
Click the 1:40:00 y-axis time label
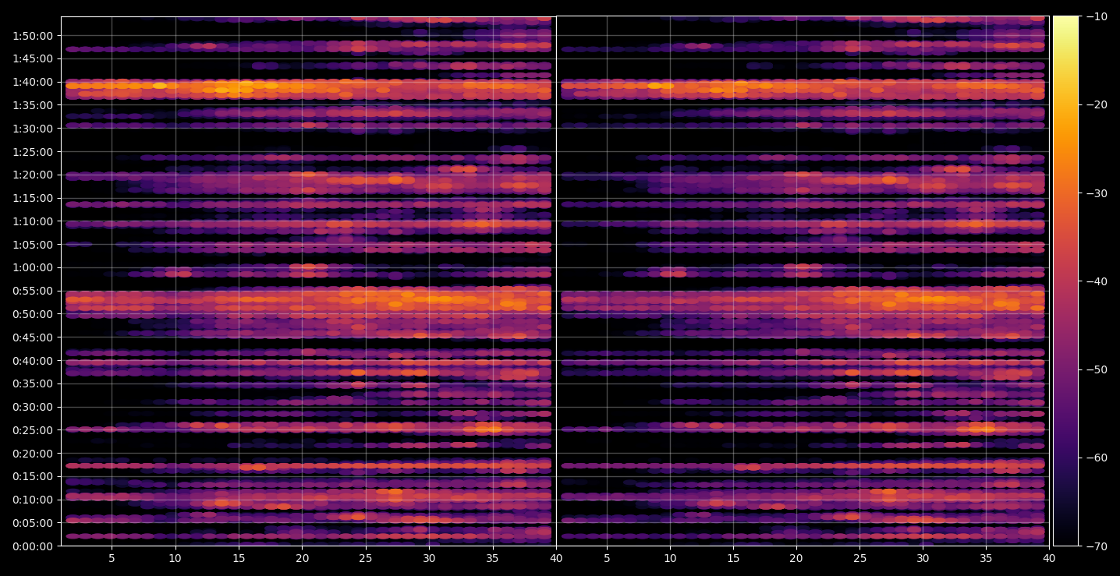pyautogui.click(x=33, y=82)
